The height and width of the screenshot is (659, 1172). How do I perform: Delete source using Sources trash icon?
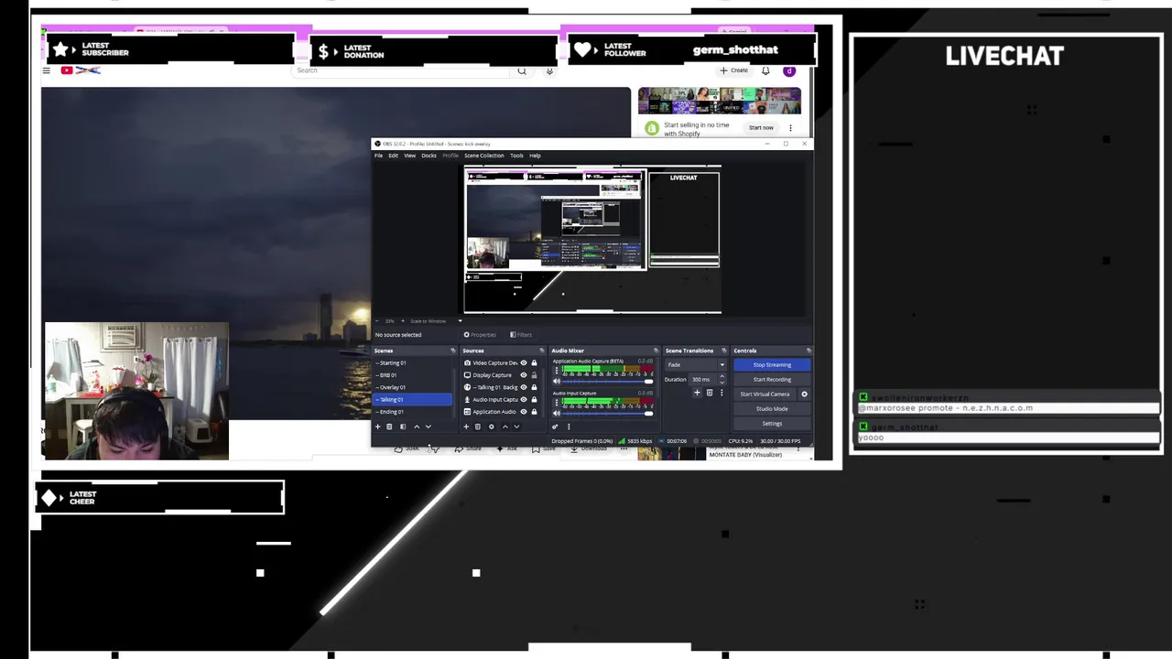477,427
